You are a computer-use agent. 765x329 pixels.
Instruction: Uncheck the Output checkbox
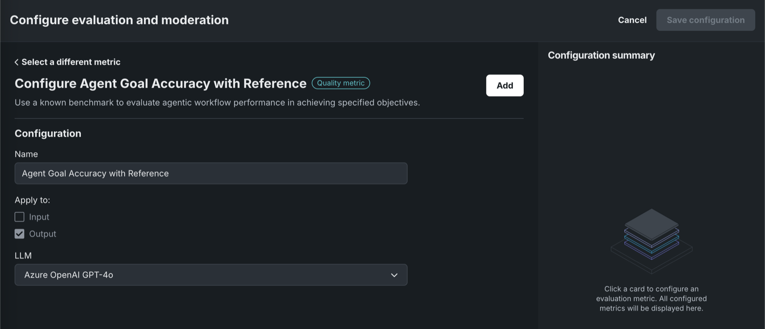(x=19, y=234)
